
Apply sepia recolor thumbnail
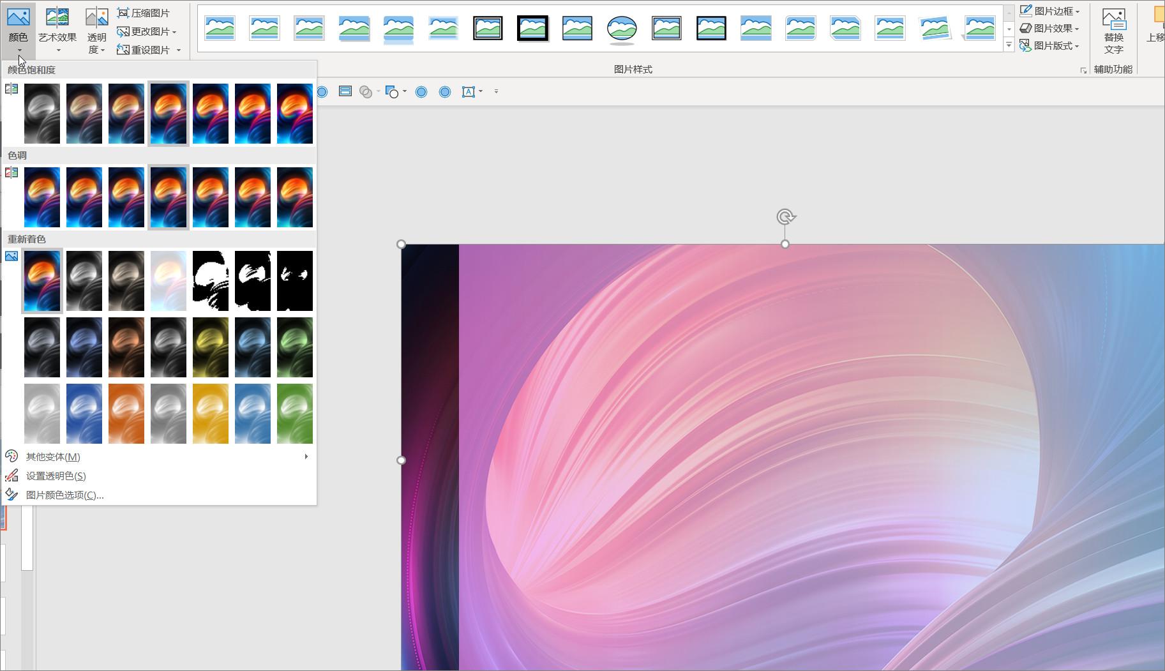click(x=126, y=281)
